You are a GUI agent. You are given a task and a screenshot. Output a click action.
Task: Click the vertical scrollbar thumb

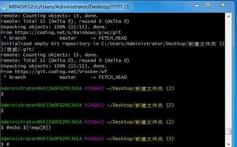tap(229, 131)
